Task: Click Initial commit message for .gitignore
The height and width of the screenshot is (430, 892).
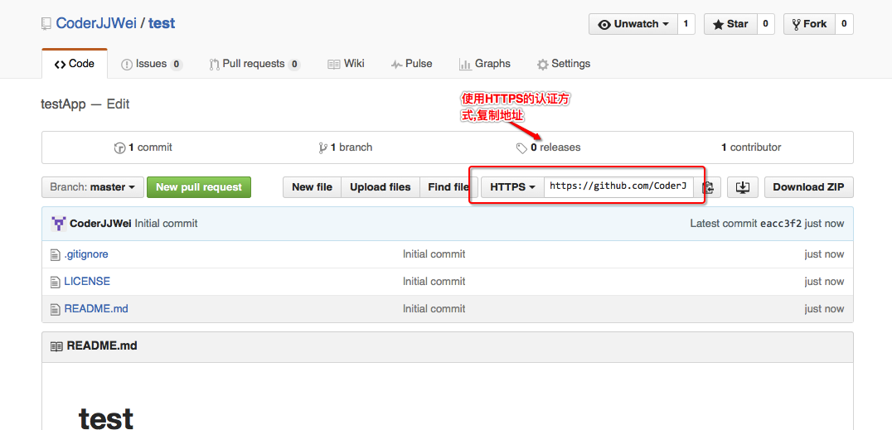Action: click(x=434, y=254)
